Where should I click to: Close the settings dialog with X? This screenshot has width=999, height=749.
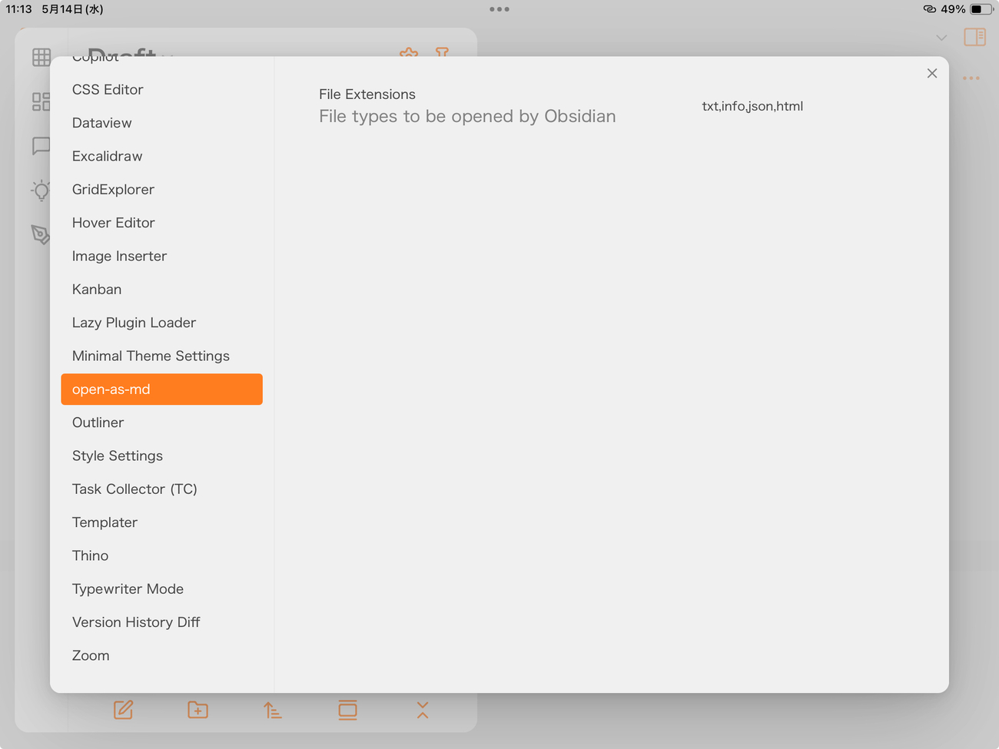(932, 73)
